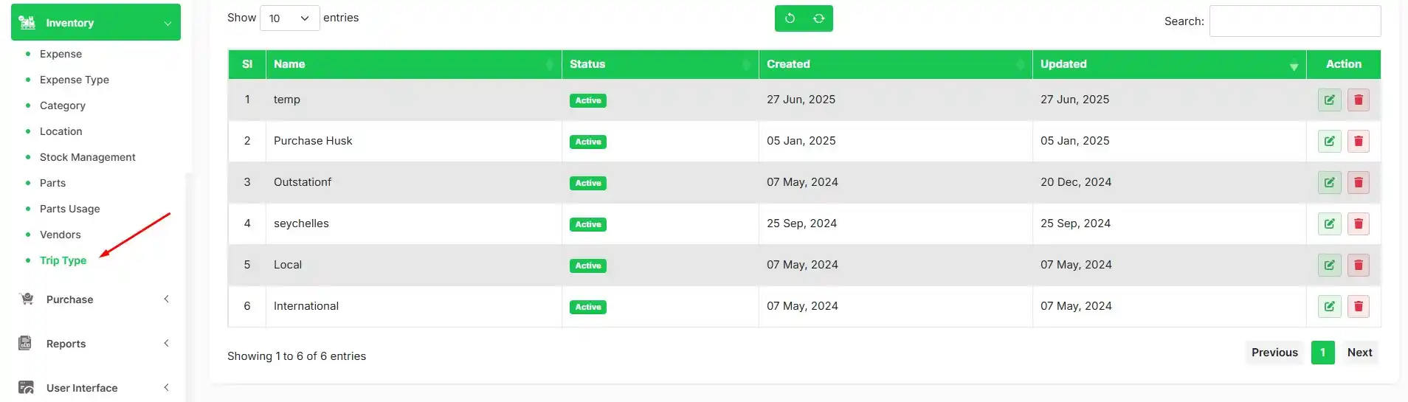Click the two-arrow sync refresh icon

pos(818,18)
